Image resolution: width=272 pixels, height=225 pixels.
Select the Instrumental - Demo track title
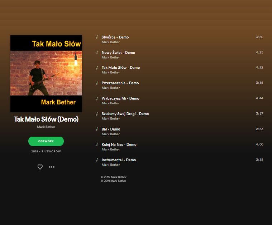tap(119, 160)
